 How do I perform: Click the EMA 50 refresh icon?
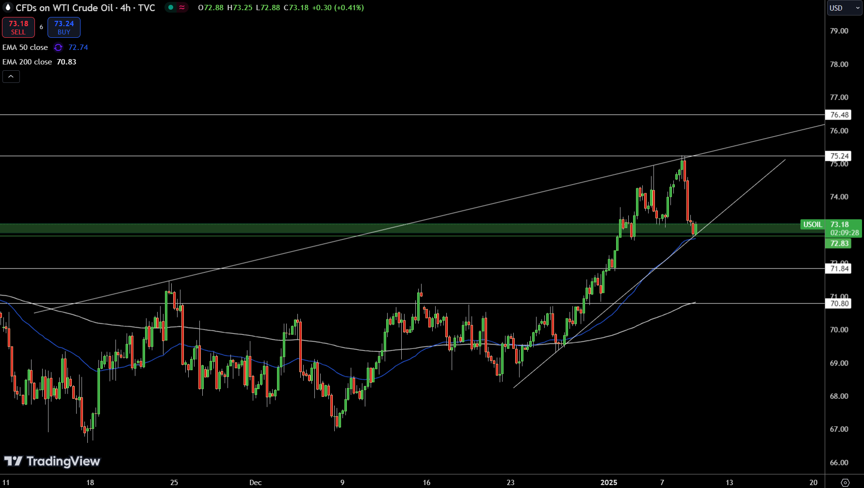(58, 47)
